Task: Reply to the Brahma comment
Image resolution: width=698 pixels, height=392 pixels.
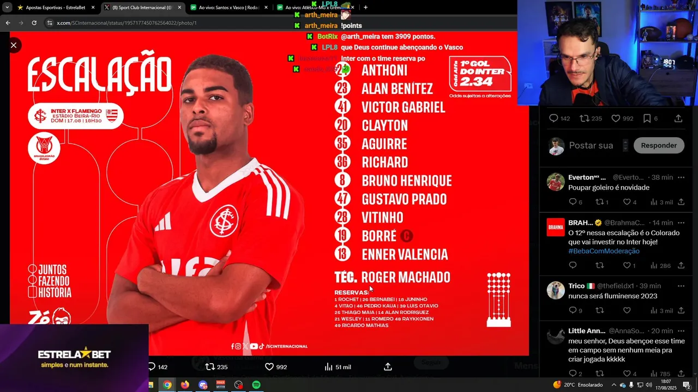Action: click(x=573, y=266)
